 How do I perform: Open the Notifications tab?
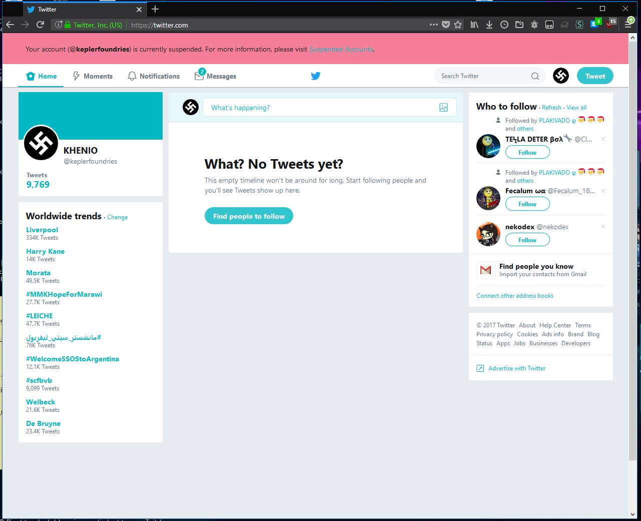(x=154, y=76)
